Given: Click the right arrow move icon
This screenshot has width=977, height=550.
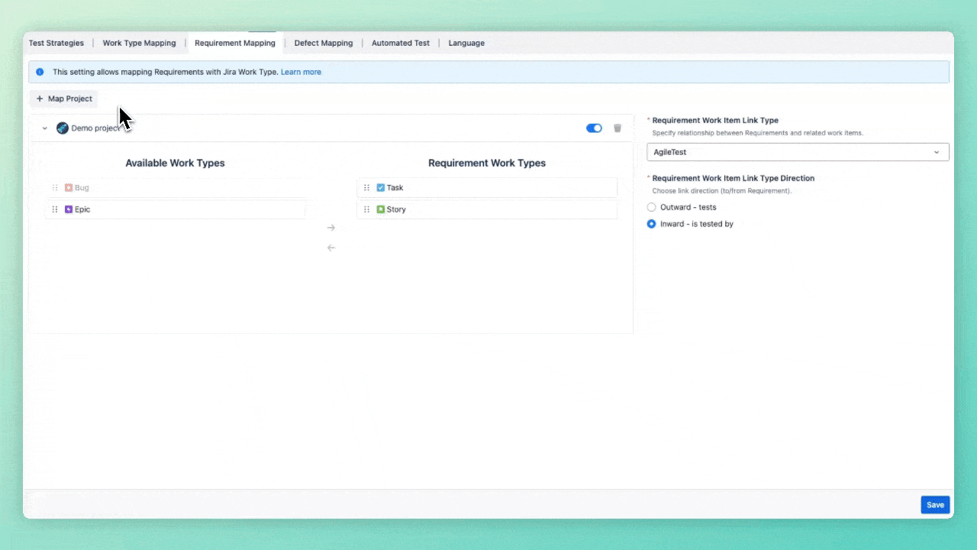Looking at the screenshot, I should click(331, 228).
